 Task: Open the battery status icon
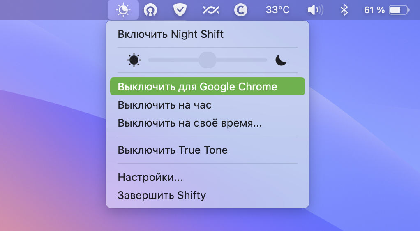(399, 10)
